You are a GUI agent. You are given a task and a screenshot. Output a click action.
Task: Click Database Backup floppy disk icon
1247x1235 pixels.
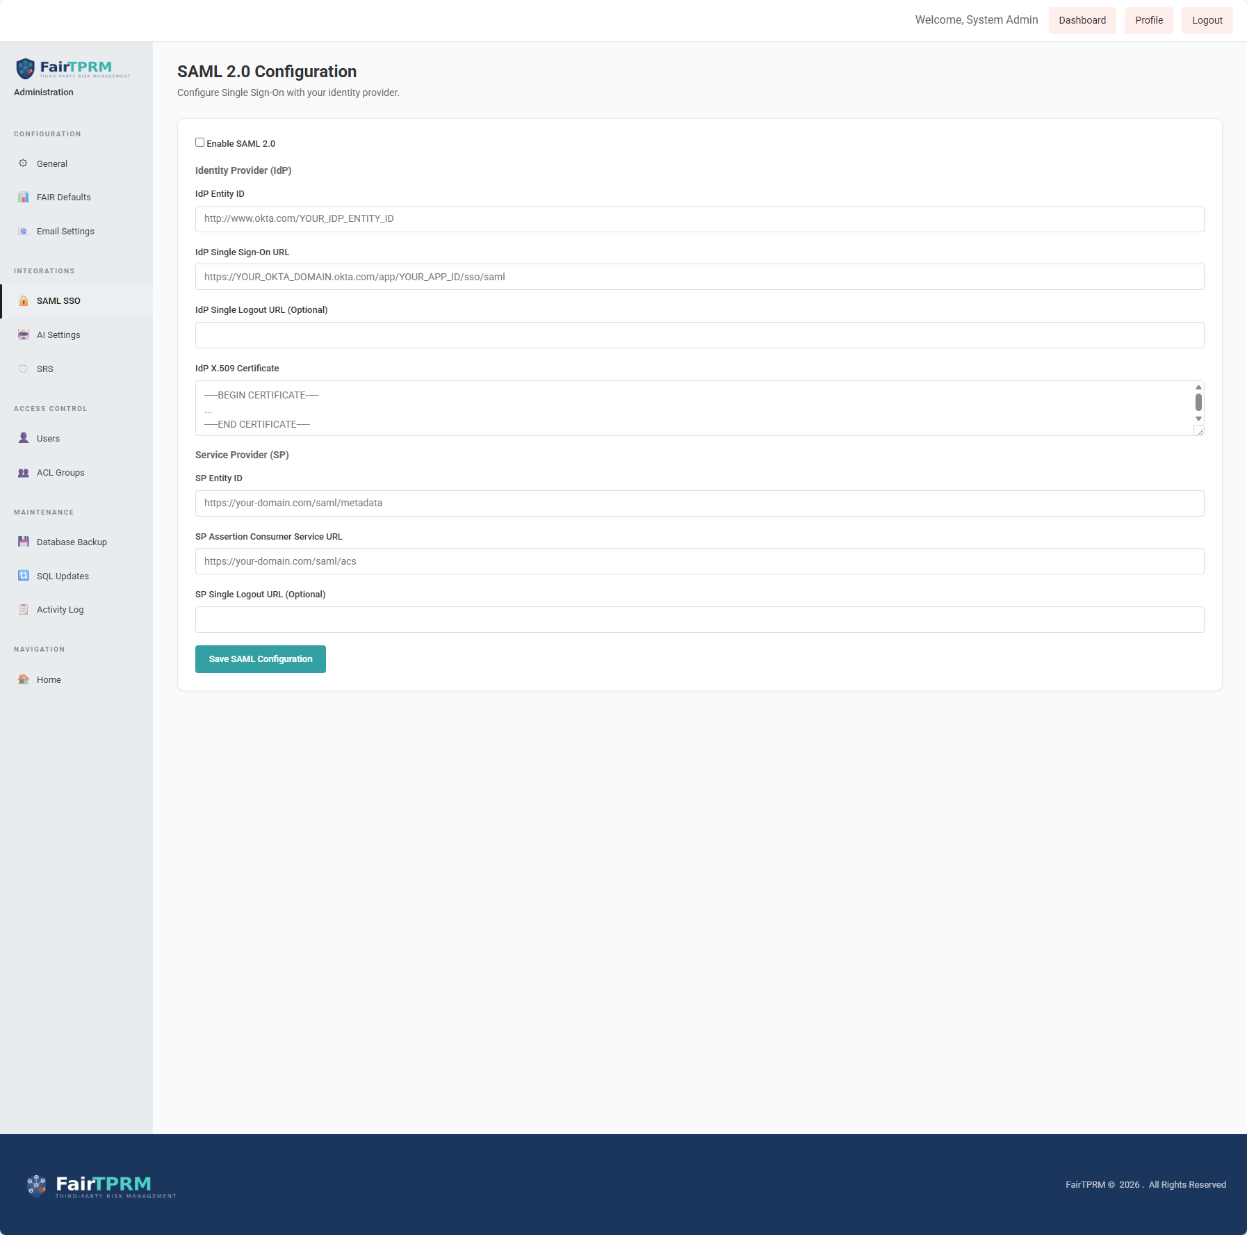coord(23,542)
